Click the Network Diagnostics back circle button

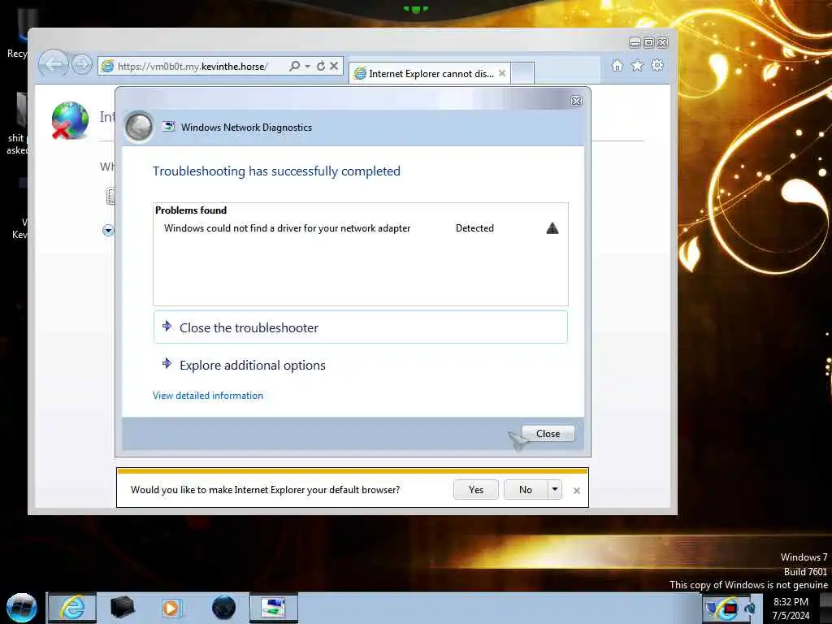139,127
